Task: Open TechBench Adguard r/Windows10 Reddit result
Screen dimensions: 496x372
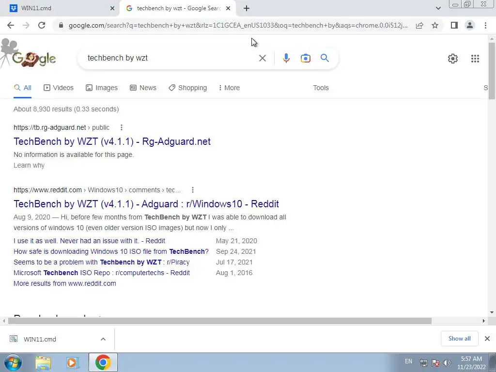Action: coord(146,204)
